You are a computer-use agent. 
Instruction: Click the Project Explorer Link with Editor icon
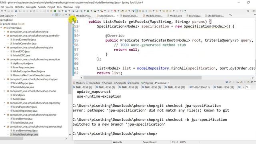(56, 15)
